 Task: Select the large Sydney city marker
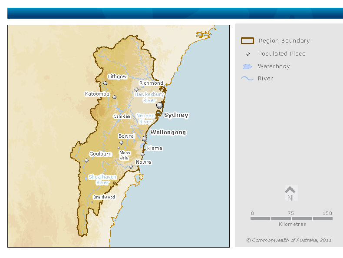click(160, 105)
